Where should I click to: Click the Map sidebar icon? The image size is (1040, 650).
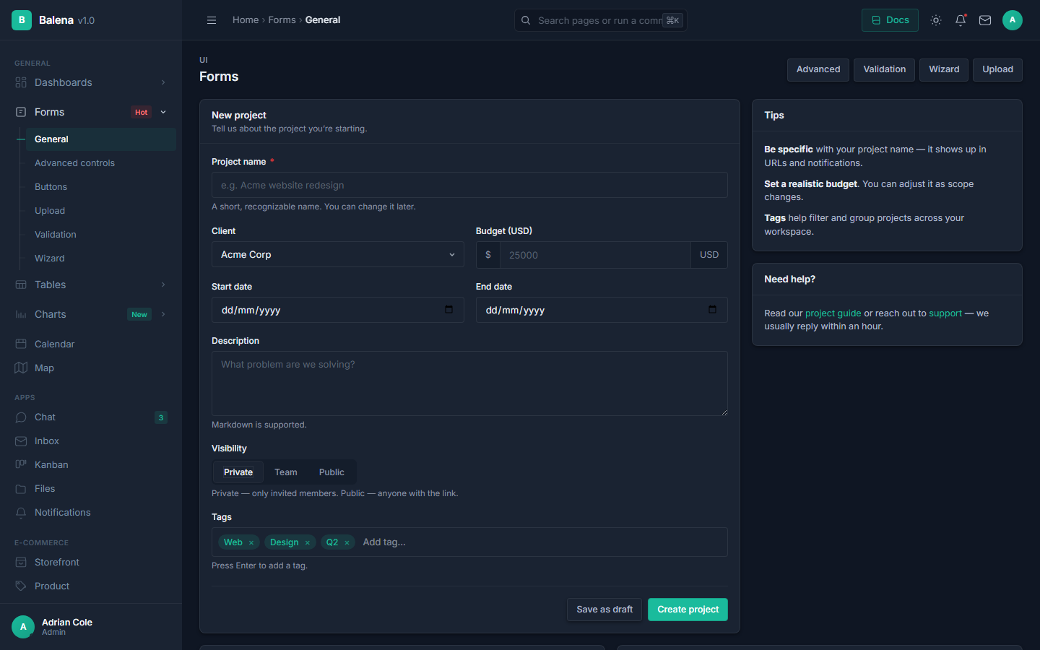pyautogui.click(x=21, y=368)
